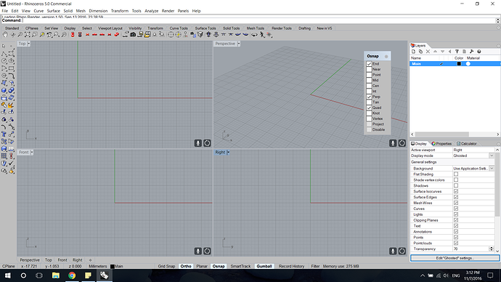Open Chrome from the taskbar

(x=72, y=275)
